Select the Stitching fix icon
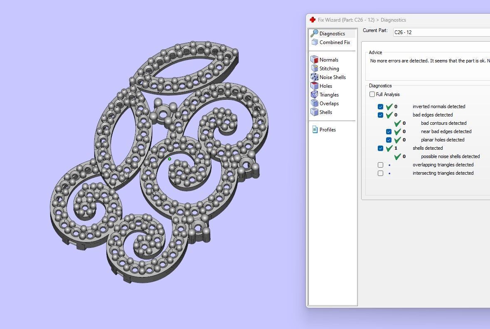 [x=314, y=68]
